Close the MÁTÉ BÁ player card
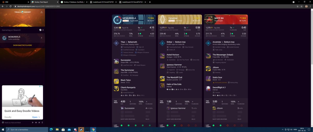The image size is (313, 132). (246, 16)
